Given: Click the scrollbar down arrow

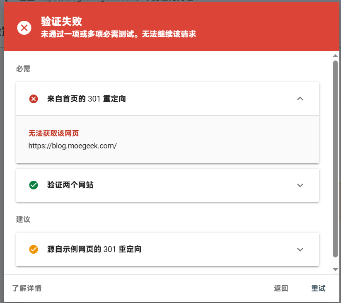Looking at the screenshot, I should click(335, 269).
